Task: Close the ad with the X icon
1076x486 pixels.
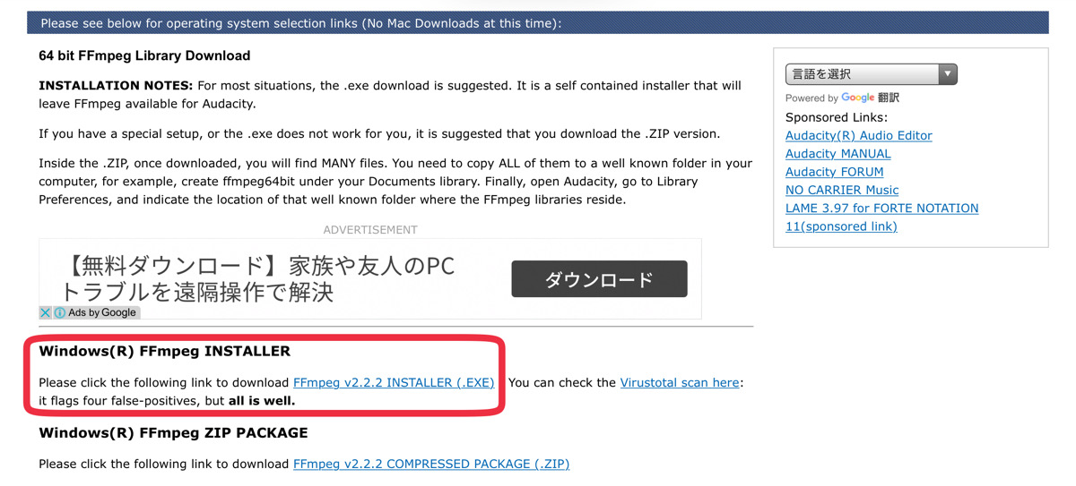Action: 45,312
